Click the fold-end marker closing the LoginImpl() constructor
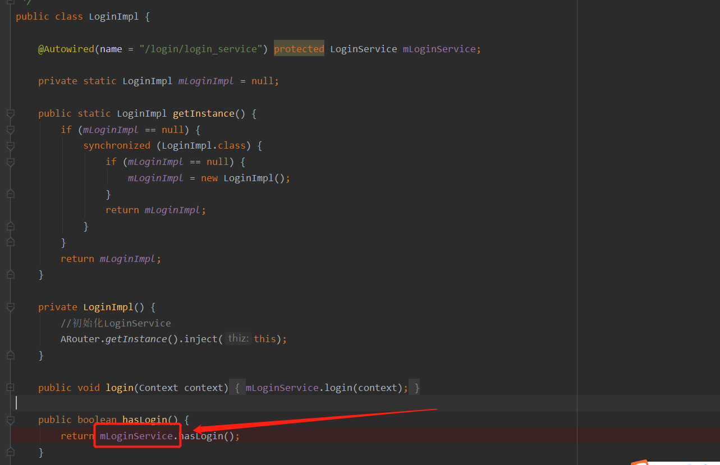720x465 pixels. click(x=10, y=355)
